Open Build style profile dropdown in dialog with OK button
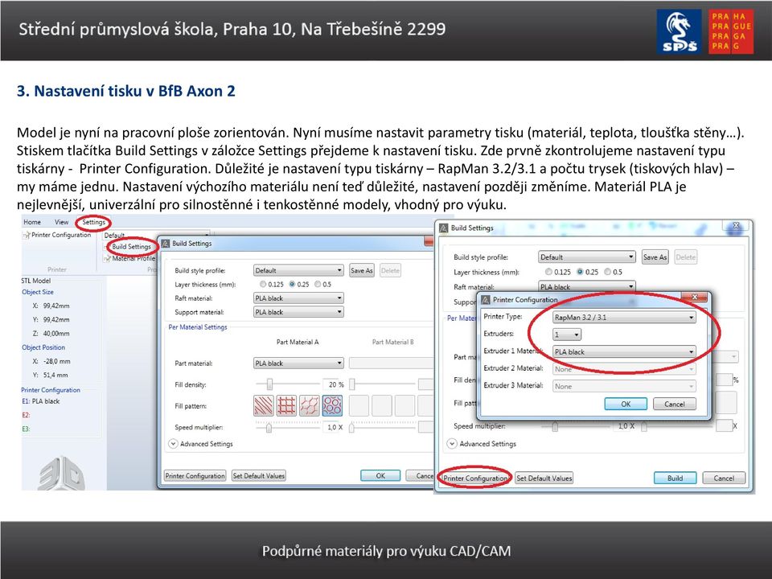Viewport: 772px width, 579px height. (298, 270)
